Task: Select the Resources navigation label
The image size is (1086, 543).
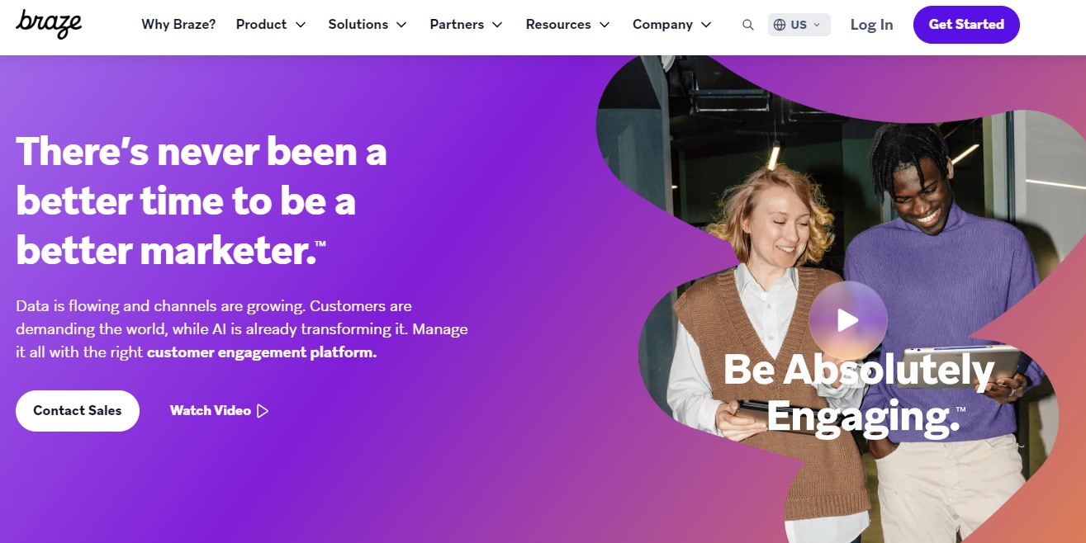Action: click(x=558, y=25)
